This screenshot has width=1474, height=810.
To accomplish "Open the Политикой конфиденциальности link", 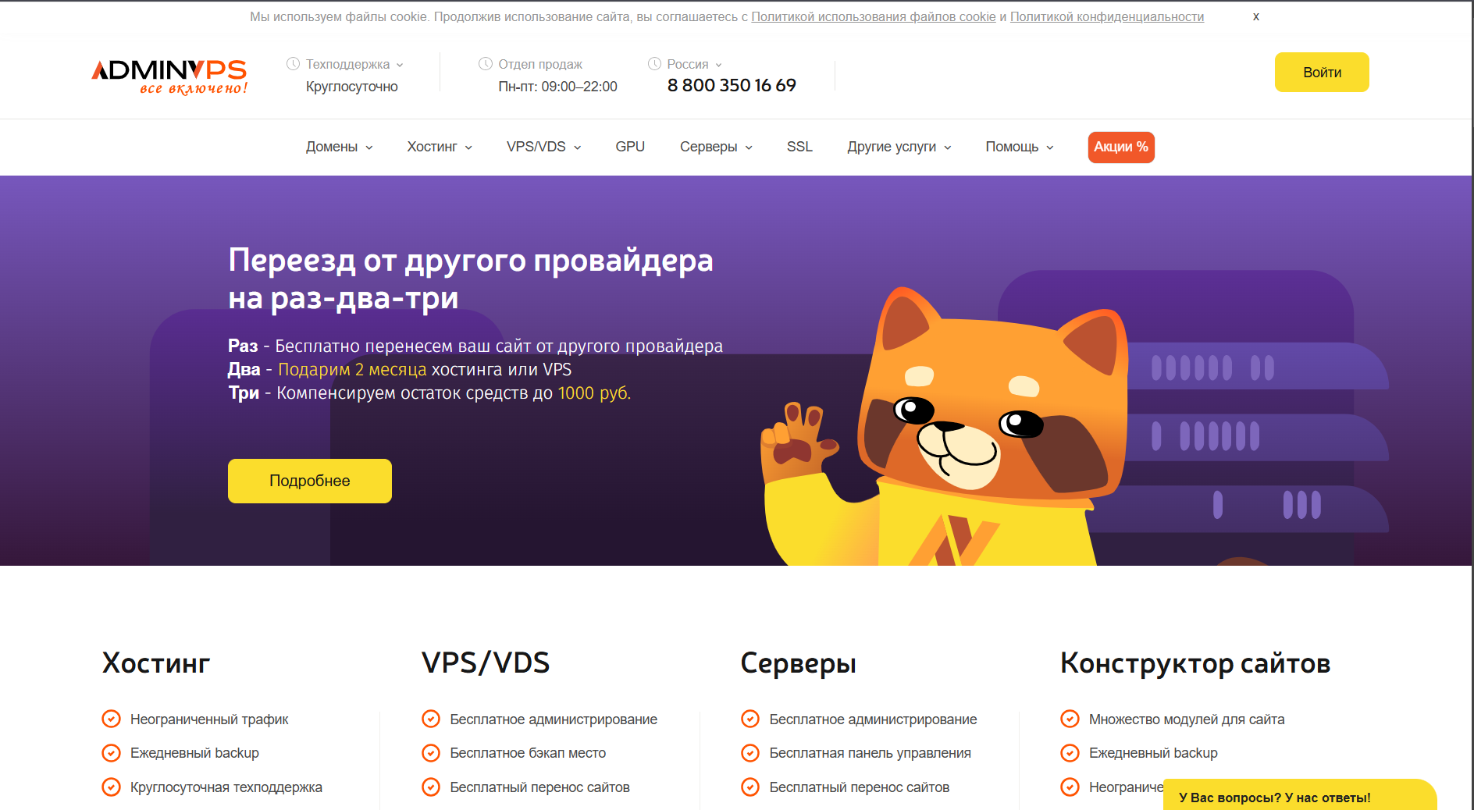I will [1107, 16].
